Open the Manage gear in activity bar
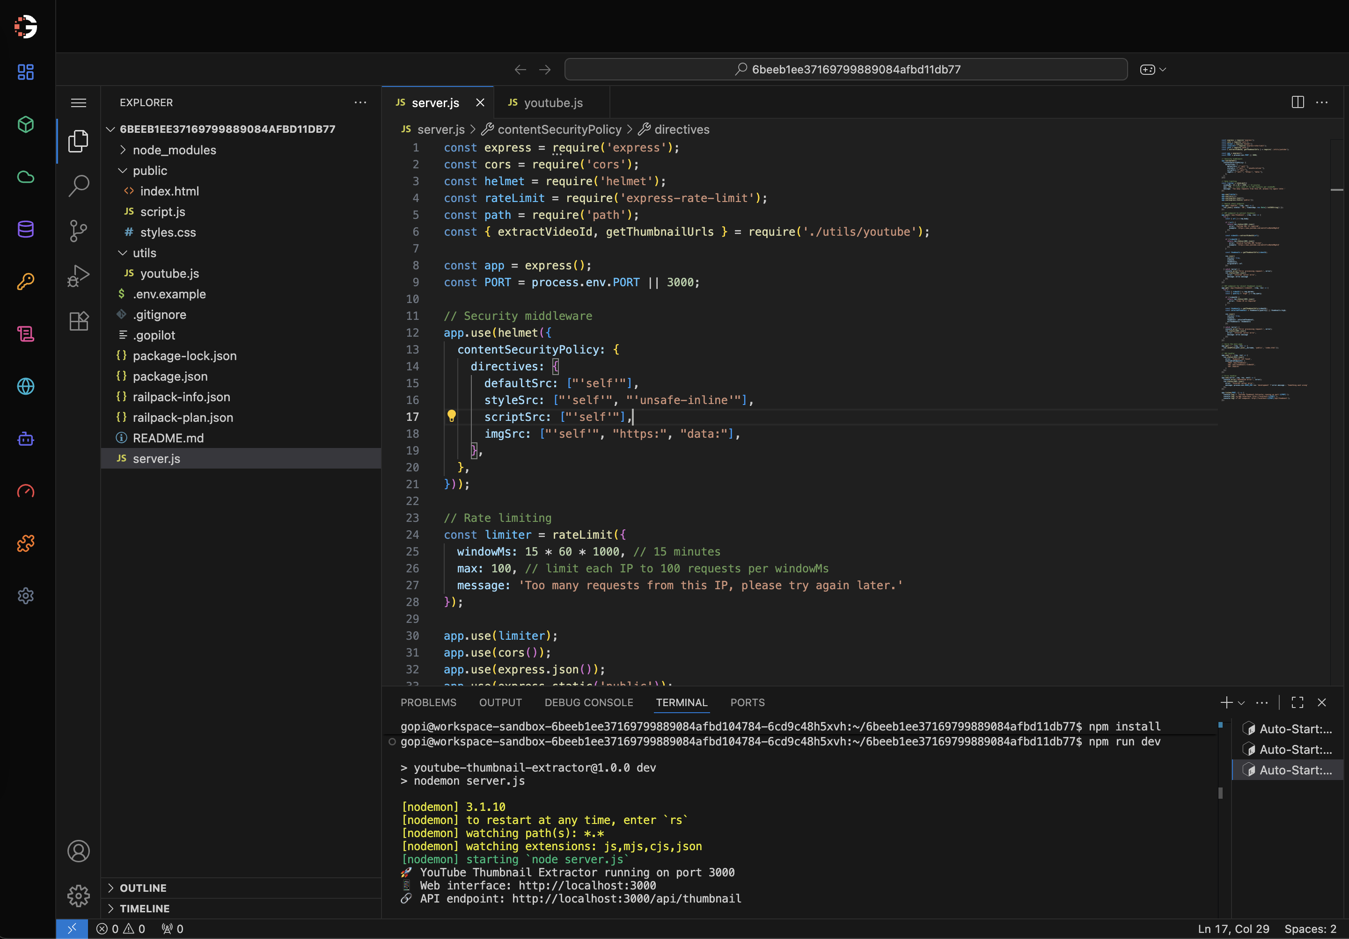Screen dimensions: 1349x939 pyautogui.click(x=78, y=896)
